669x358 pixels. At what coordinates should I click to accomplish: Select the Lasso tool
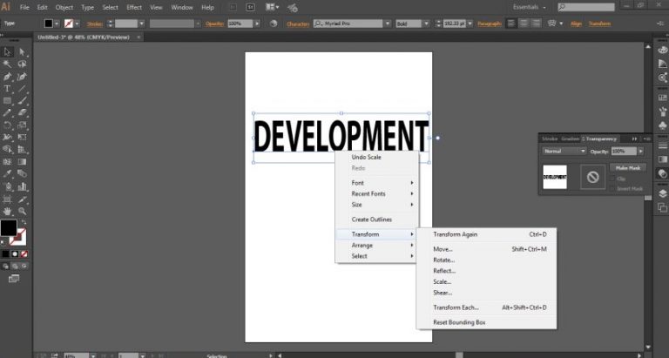point(22,64)
